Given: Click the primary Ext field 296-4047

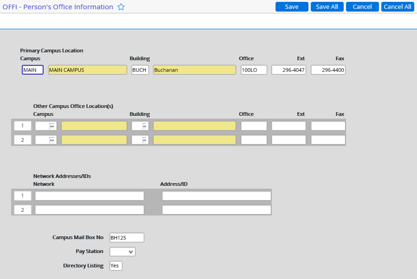Looking at the screenshot, I should [289, 70].
